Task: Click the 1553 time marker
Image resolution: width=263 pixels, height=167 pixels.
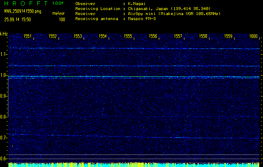Action: (x=78, y=36)
